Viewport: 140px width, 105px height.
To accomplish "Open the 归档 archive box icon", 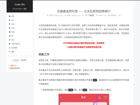I will coord(10,32).
